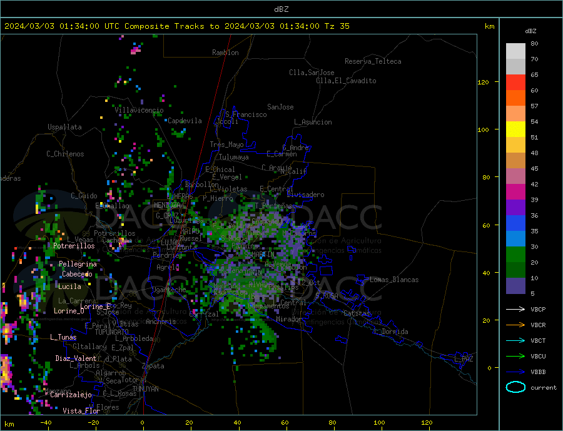The image size is (563, 431).
Task: Select the light blue 35 dBZ swatch
Action: tap(515, 239)
